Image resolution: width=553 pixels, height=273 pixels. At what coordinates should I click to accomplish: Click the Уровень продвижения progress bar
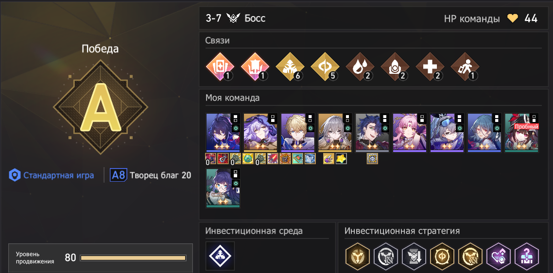click(x=133, y=258)
